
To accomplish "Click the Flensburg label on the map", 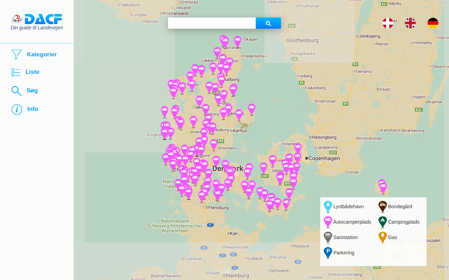I will coord(219,208).
